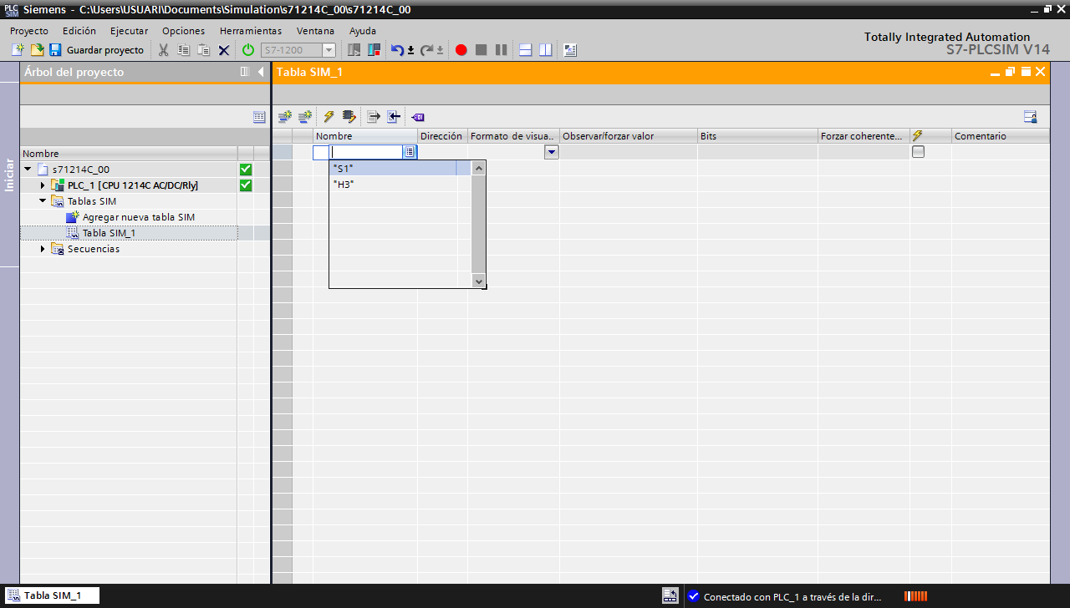
Task: Start recording with the red record button
Action: [461, 50]
